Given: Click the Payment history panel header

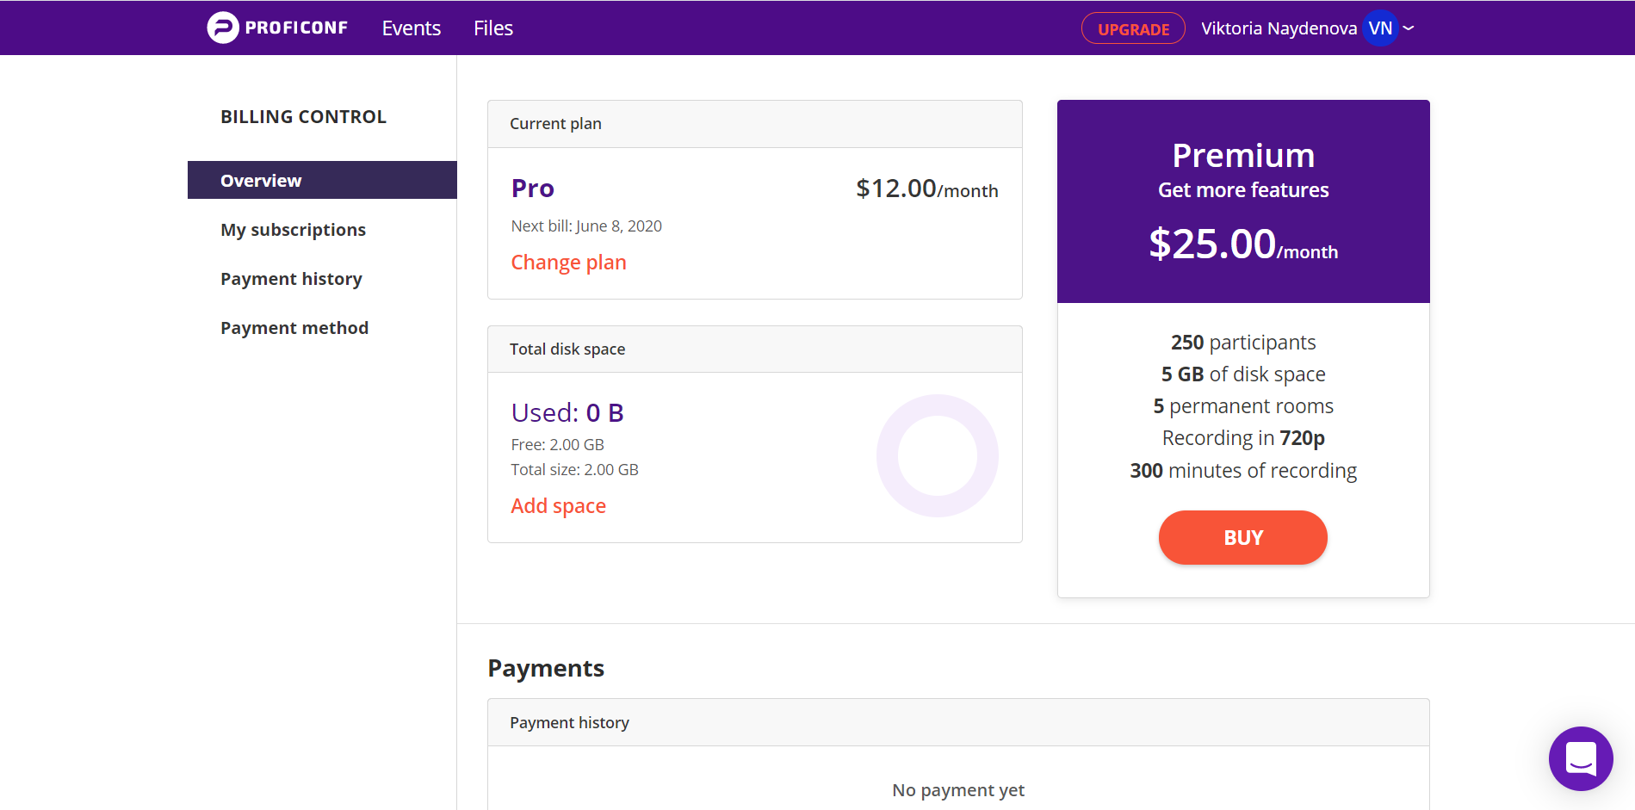Looking at the screenshot, I should [x=958, y=722].
